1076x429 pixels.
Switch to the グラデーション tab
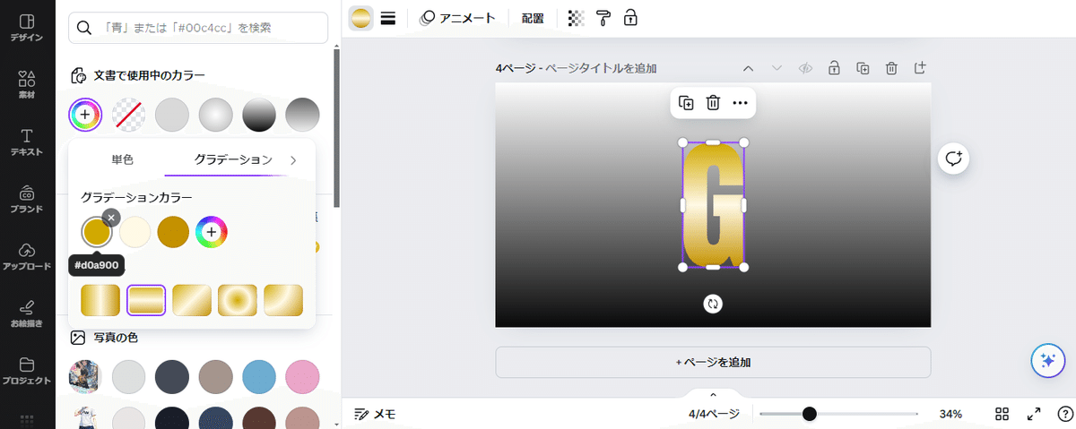tap(233, 159)
